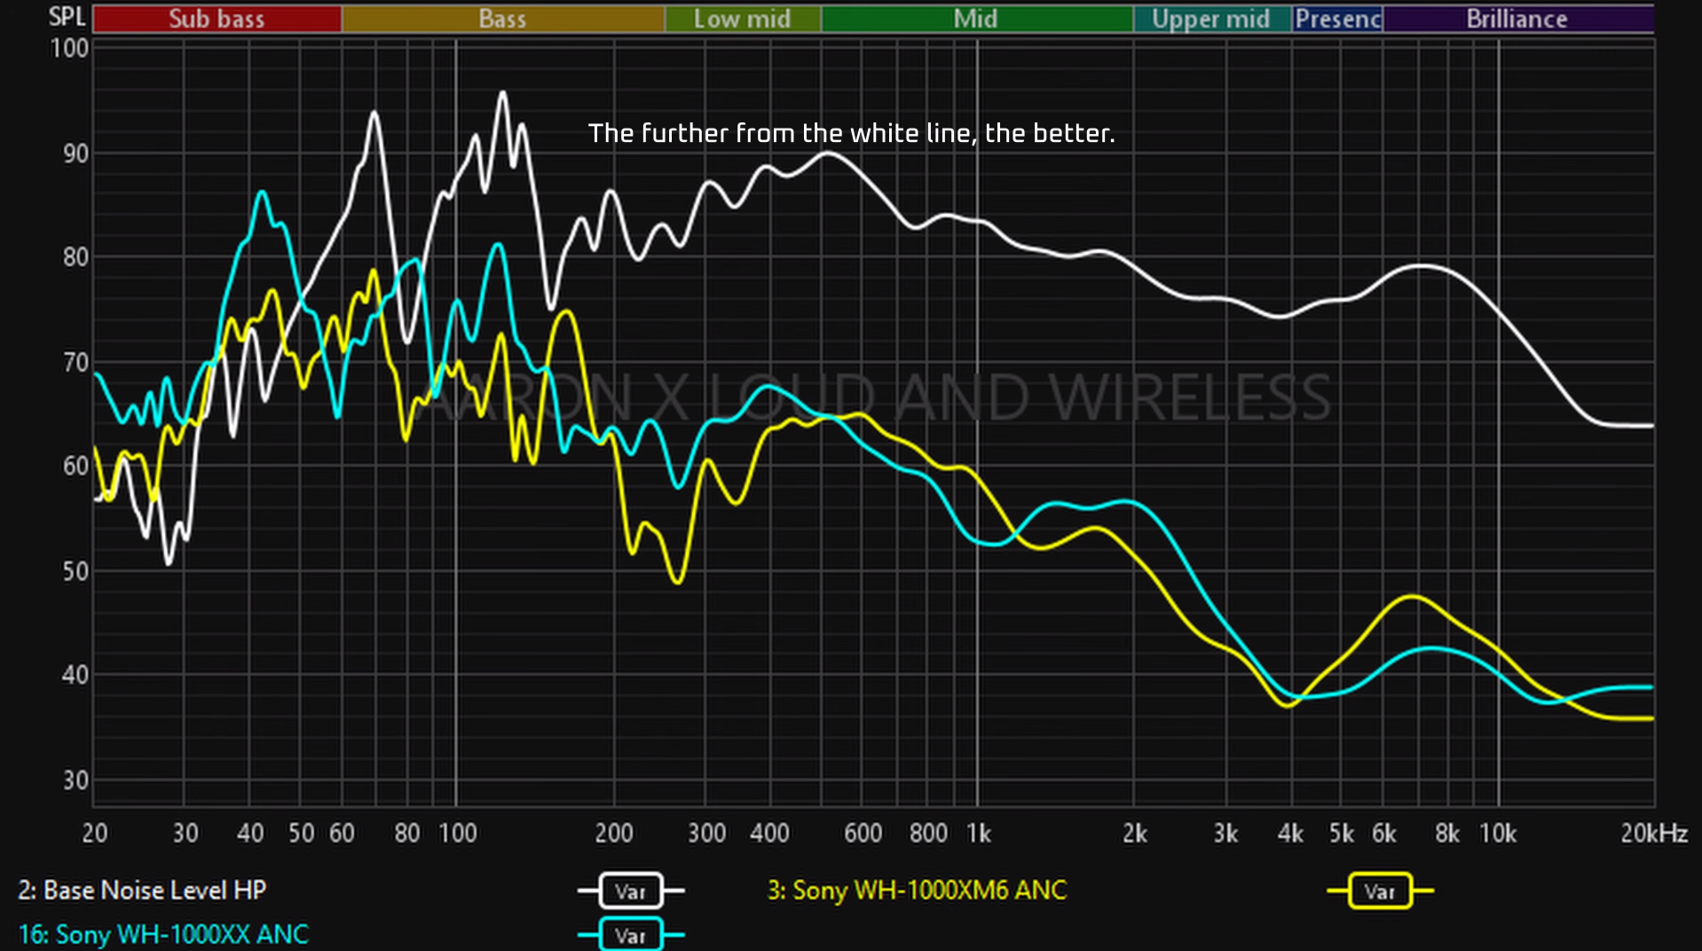Screen dimensions: 1702x951
Task: Click the 300 tick on the frequency axis
Action: [x=707, y=833]
